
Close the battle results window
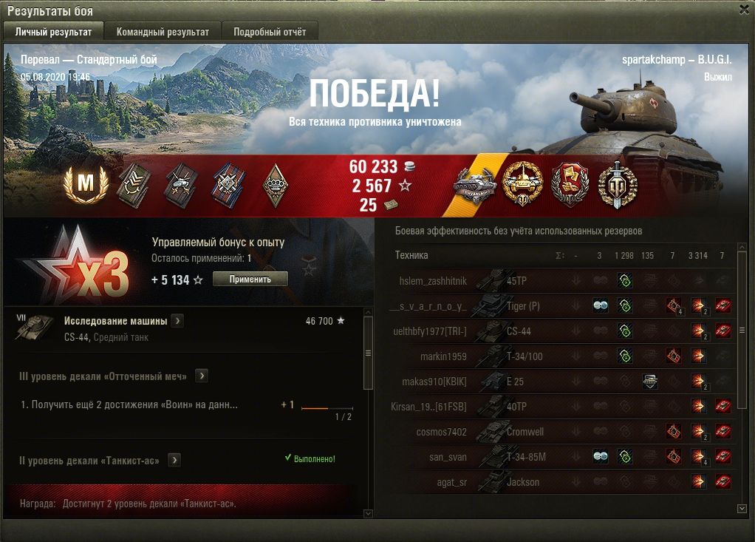tap(745, 10)
